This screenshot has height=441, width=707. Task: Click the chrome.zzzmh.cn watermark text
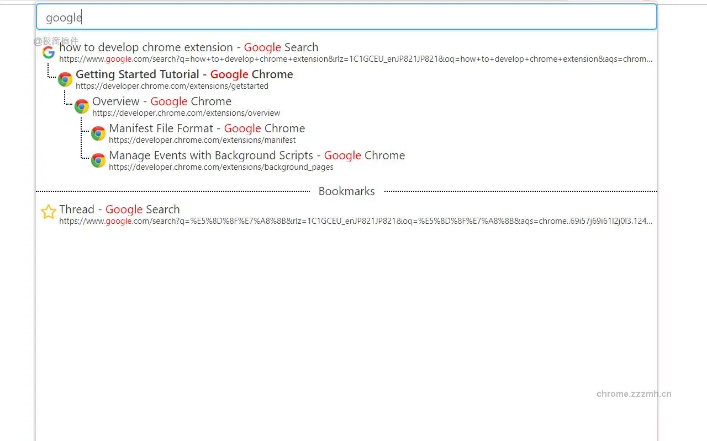pyautogui.click(x=634, y=394)
